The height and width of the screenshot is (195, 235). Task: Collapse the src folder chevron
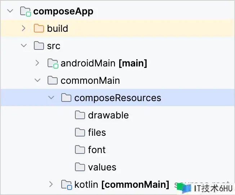click(x=24, y=46)
